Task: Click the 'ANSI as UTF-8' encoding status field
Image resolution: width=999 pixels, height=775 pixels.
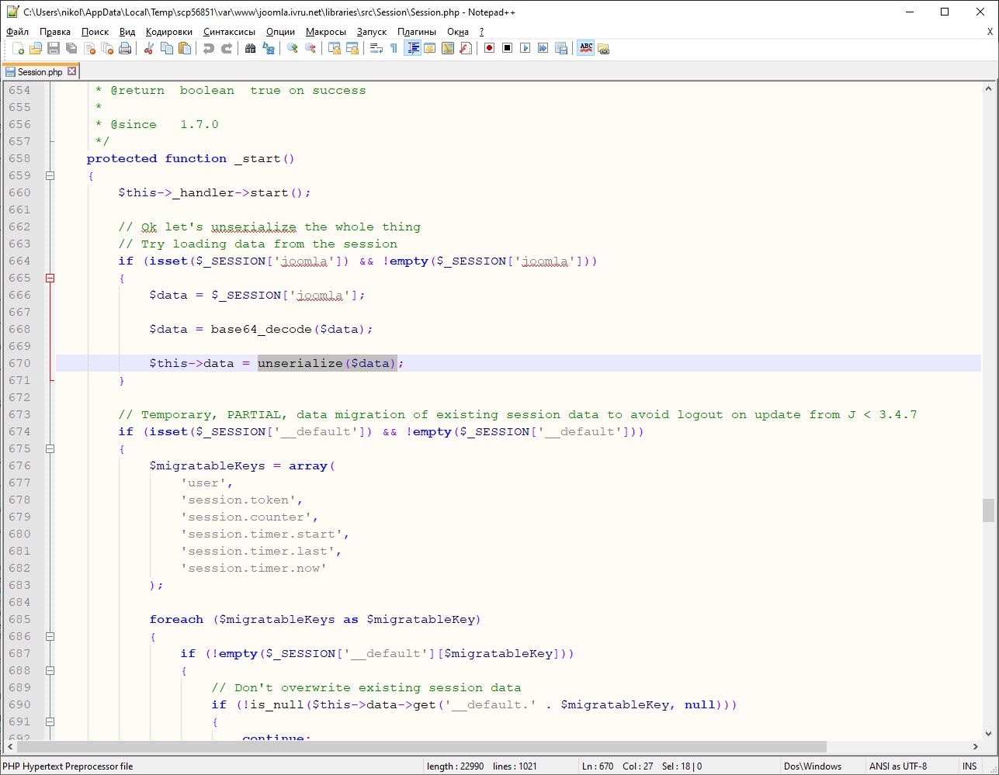Action: tap(898, 766)
